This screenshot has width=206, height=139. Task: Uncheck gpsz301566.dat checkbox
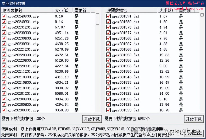[x=108, y=49]
